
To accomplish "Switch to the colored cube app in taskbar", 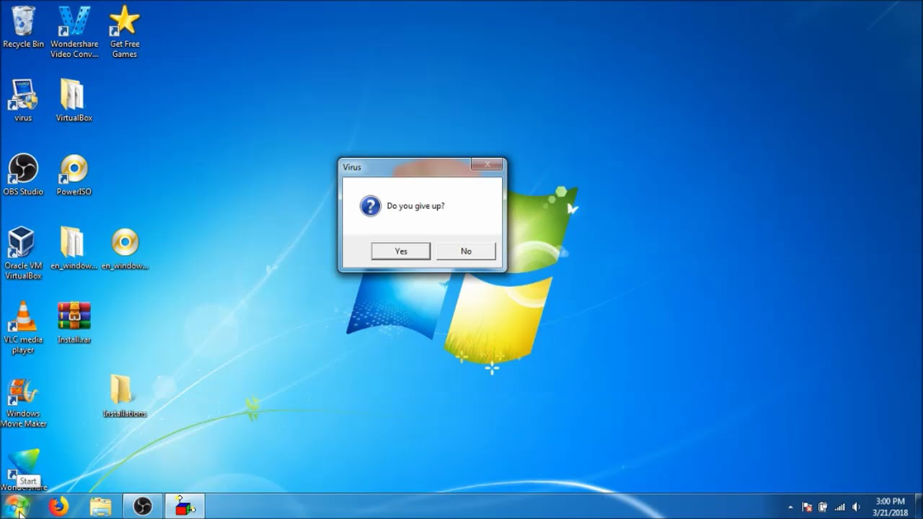I will [x=185, y=507].
